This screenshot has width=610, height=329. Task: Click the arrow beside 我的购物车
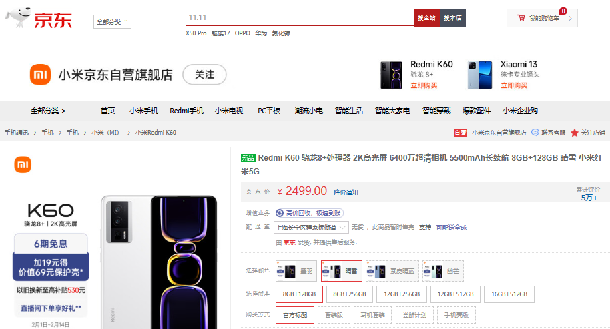point(571,18)
